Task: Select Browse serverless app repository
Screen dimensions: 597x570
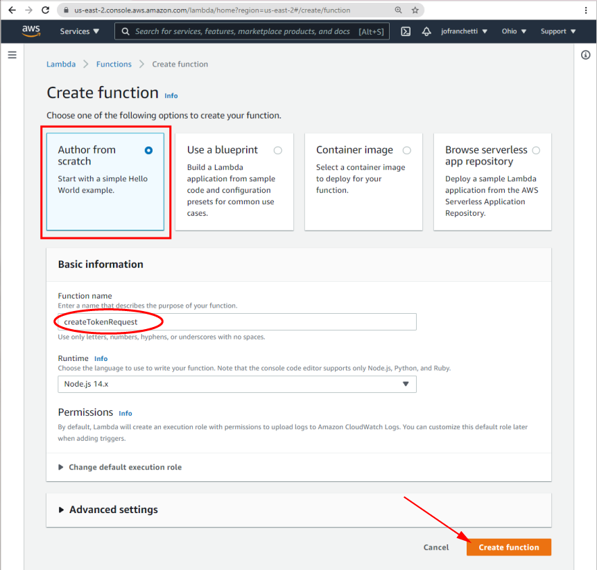Action: (537, 150)
